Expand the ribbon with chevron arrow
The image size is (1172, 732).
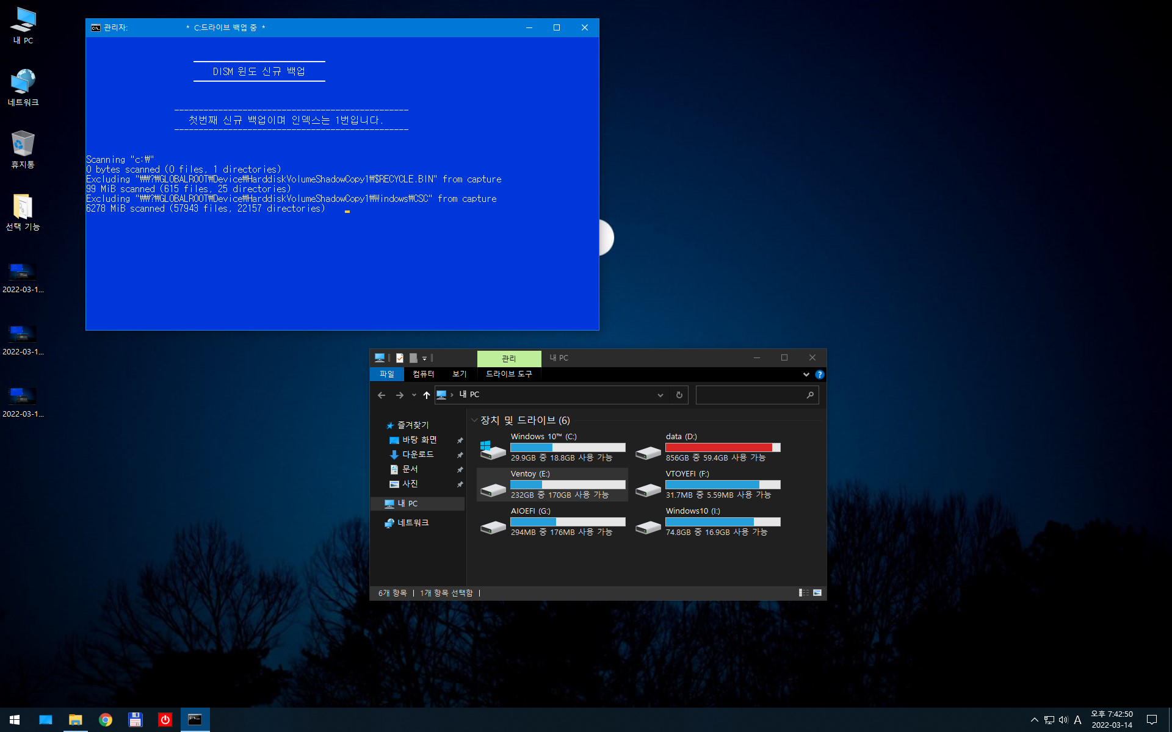(x=806, y=375)
